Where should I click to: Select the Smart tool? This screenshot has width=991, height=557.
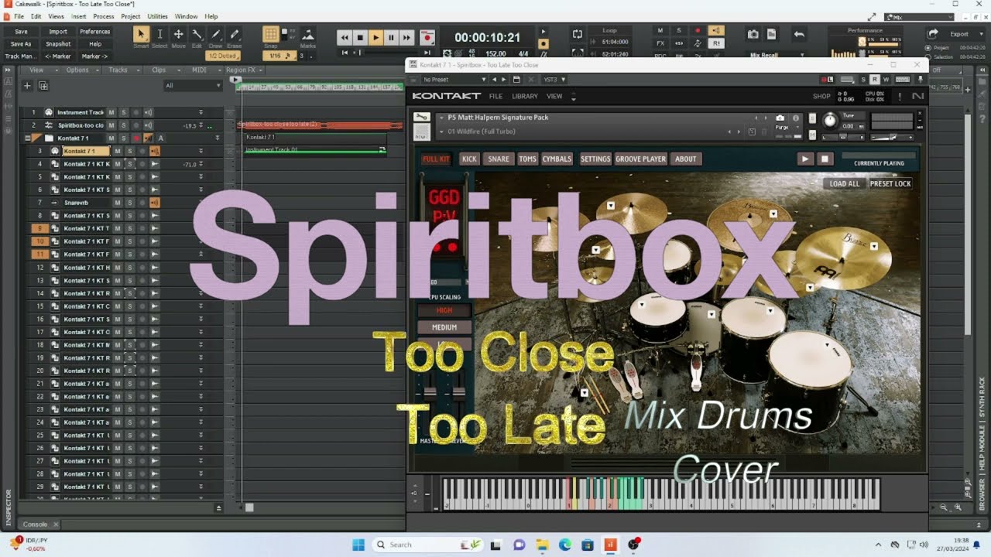[x=141, y=35]
